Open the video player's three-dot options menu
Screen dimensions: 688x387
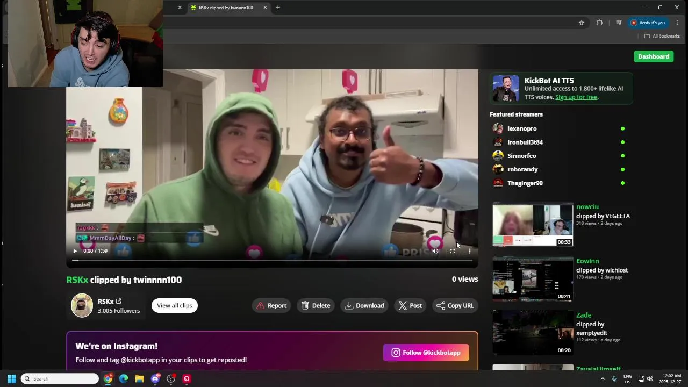pos(470,251)
